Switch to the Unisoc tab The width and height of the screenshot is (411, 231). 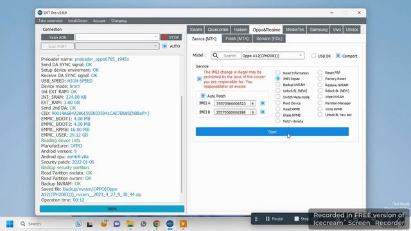click(352, 30)
